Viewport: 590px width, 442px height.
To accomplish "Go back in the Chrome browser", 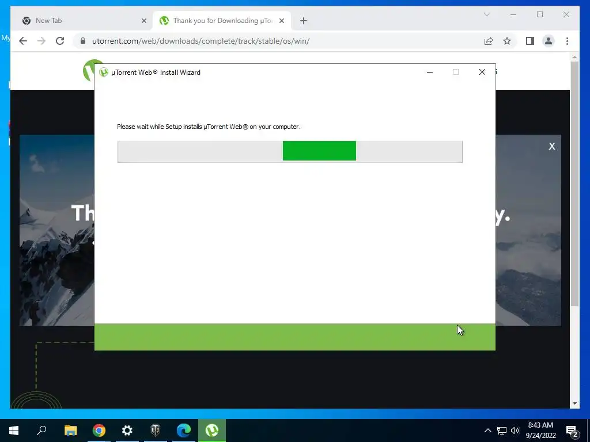I will [23, 41].
